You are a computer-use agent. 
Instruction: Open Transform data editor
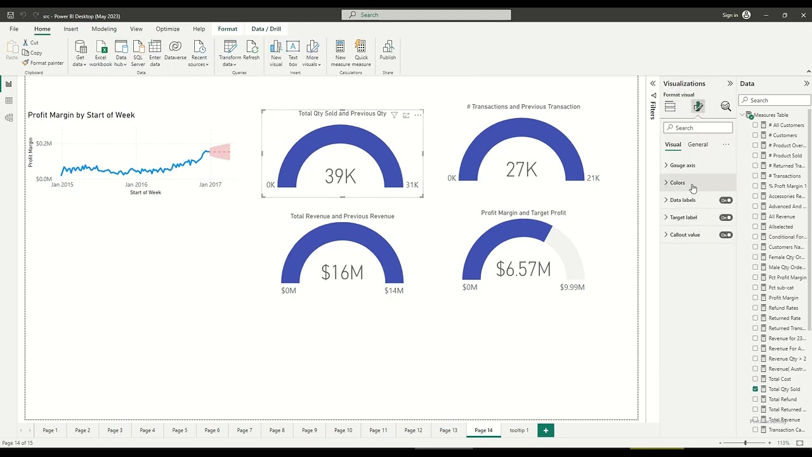(230, 53)
